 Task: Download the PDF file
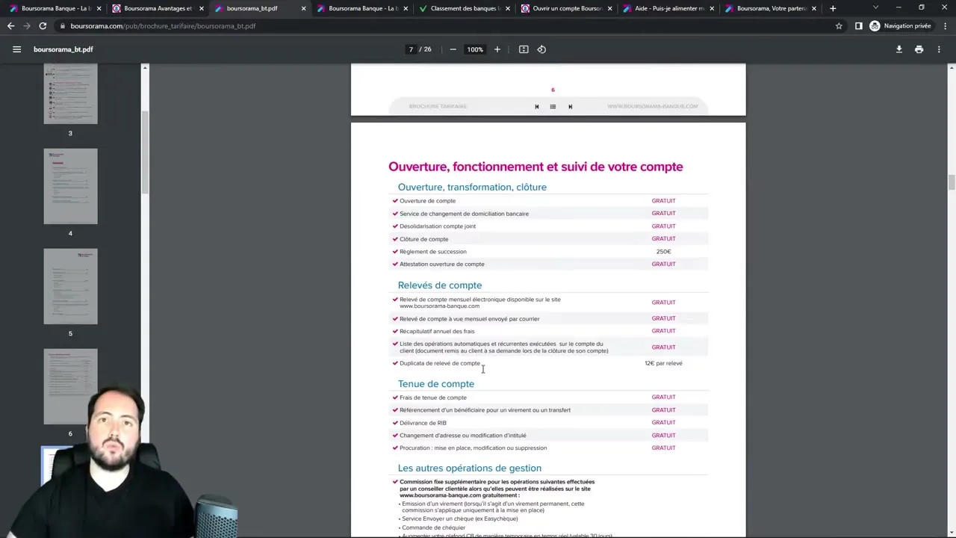(898, 49)
